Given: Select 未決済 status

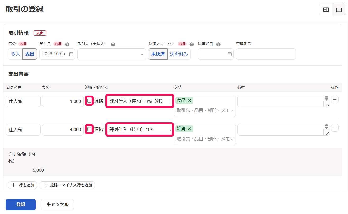Looking at the screenshot, I should click(x=158, y=54).
